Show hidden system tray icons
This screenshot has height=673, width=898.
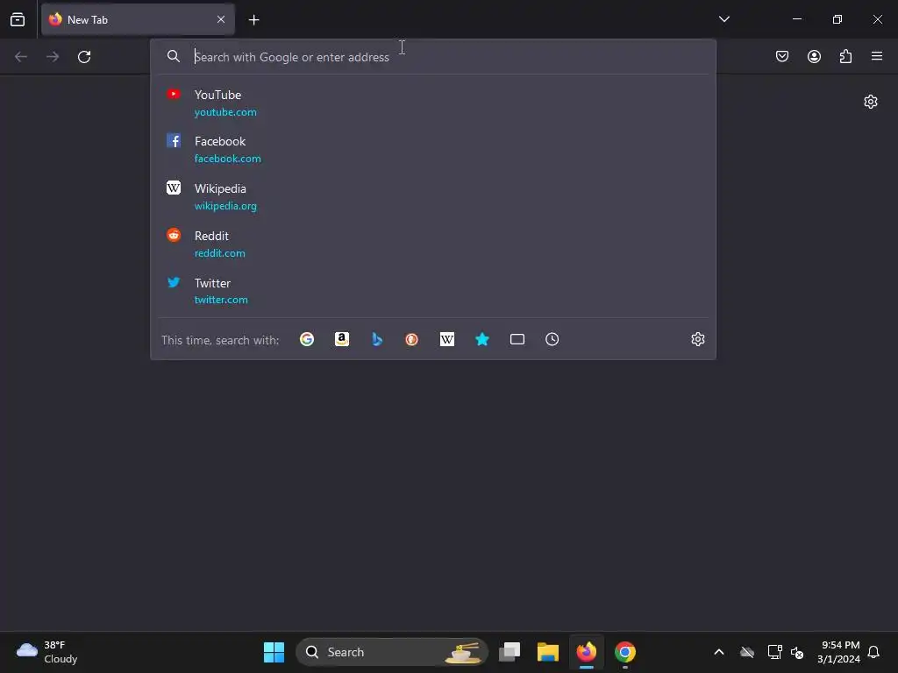coord(719,652)
